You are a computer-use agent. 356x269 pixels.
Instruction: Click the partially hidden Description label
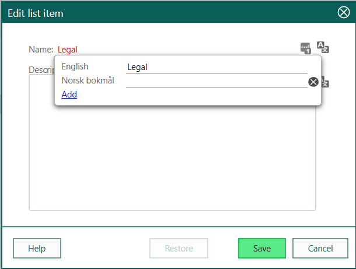41,70
